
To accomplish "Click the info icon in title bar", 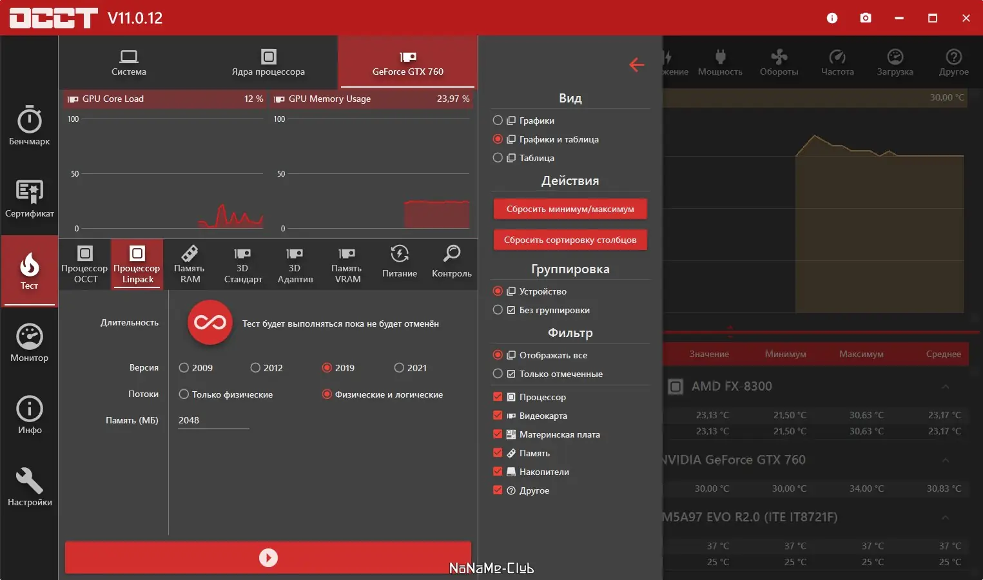I will tap(832, 18).
